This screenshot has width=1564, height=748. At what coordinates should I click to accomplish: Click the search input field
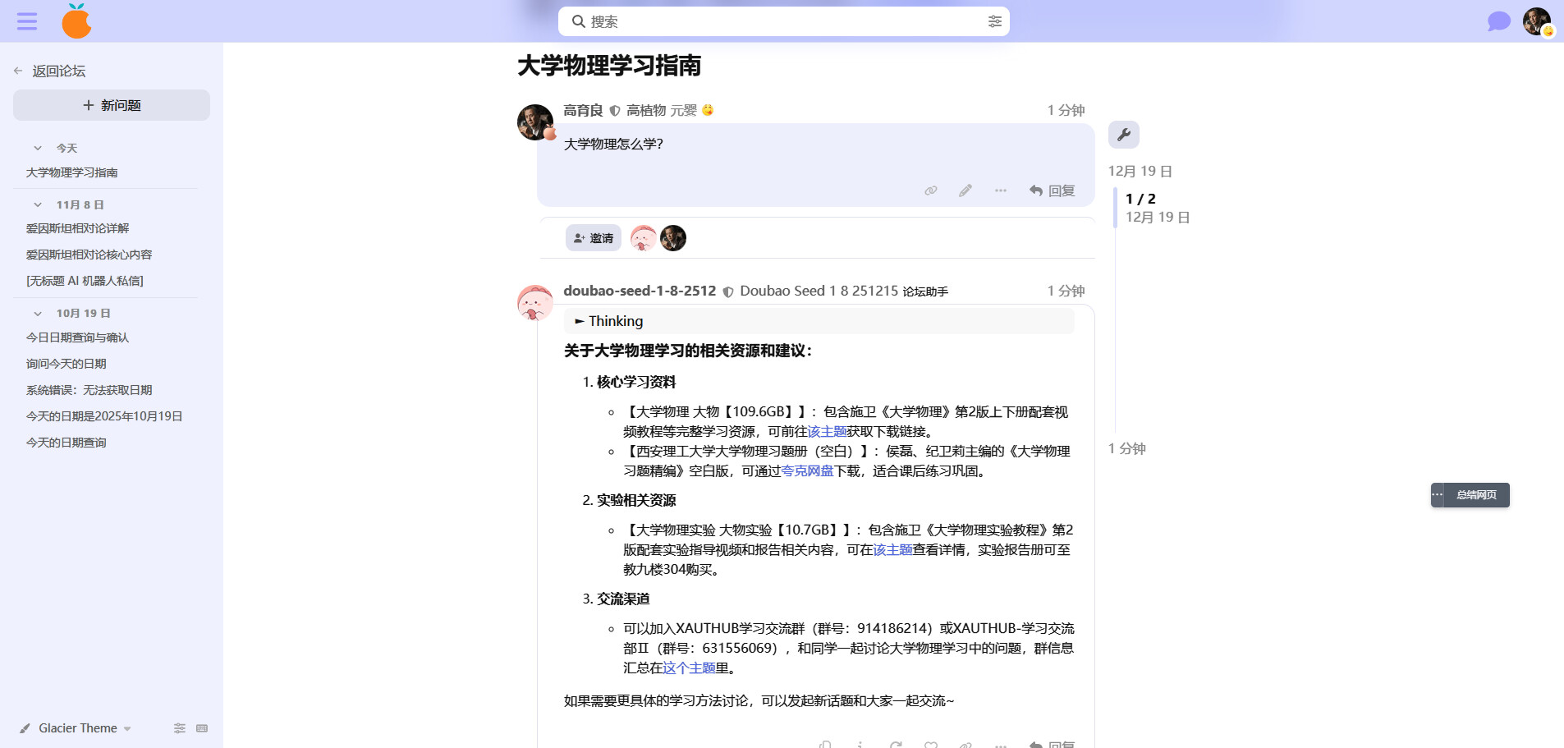click(x=780, y=21)
